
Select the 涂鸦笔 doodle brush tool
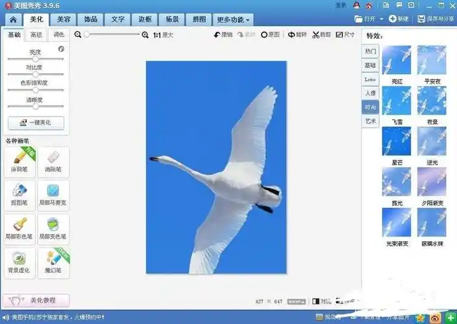pyautogui.click(x=19, y=163)
